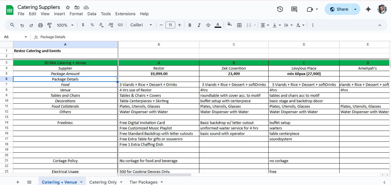Open the Data menu
The width and height of the screenshot is (391, 185).
pos(92,14)
